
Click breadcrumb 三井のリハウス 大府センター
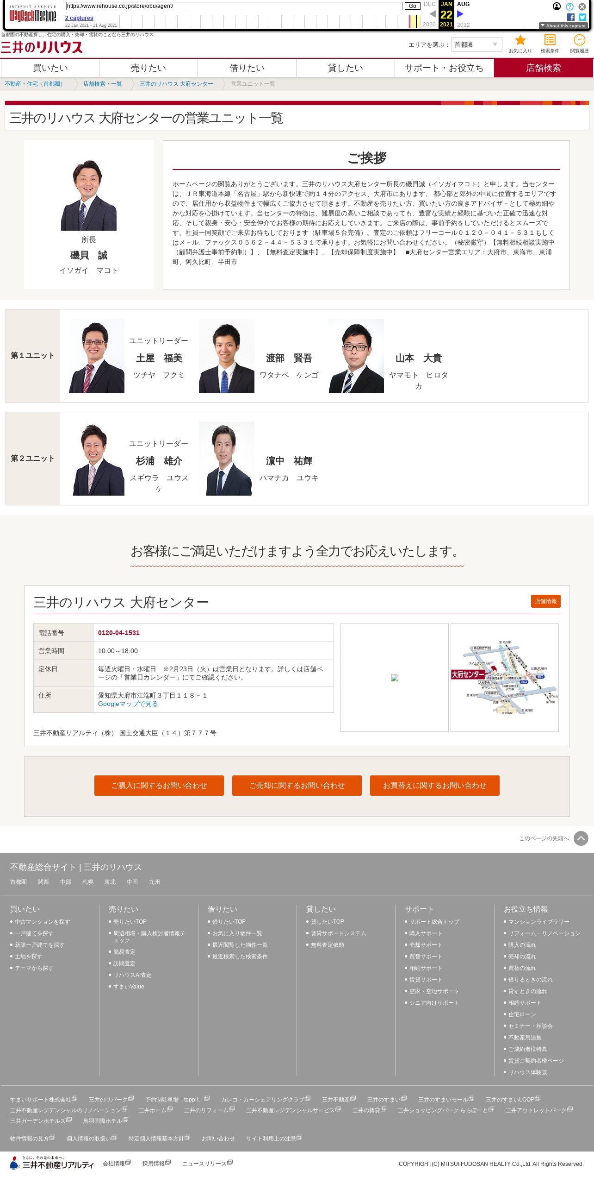(x=176, y=84)
